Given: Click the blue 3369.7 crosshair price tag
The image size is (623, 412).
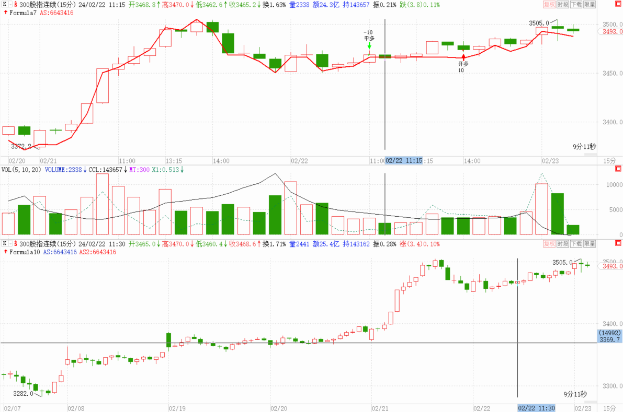Looking at the screenshot, I should [610, 340].
